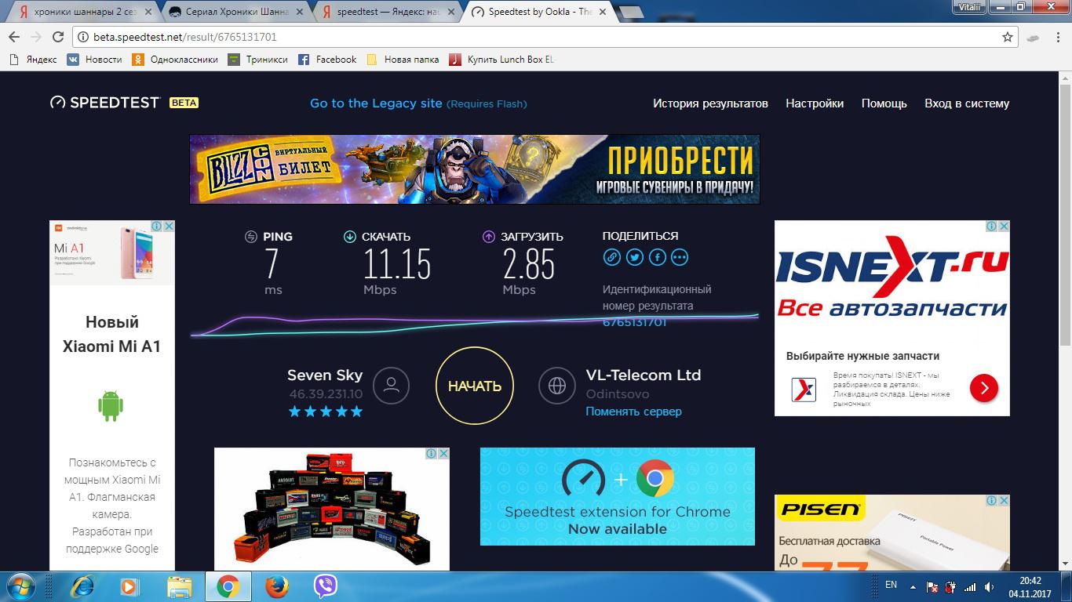Open Купить Lunch Box bookmark
Image resolution: width=1072 pixels, height=602 pixels.
tap(502, 60)
